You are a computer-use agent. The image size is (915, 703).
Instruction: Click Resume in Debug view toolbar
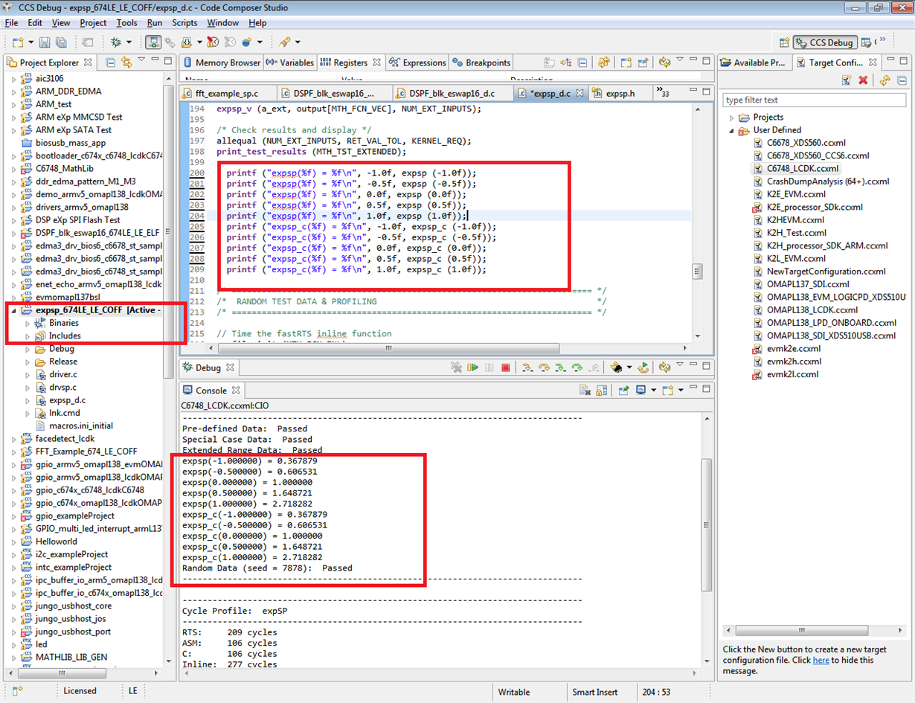[472, 367]
